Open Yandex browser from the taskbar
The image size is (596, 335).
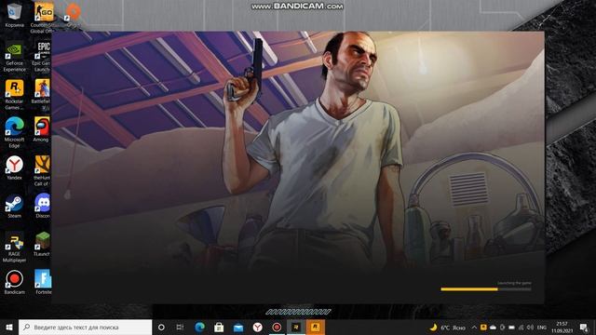point(258,327)
